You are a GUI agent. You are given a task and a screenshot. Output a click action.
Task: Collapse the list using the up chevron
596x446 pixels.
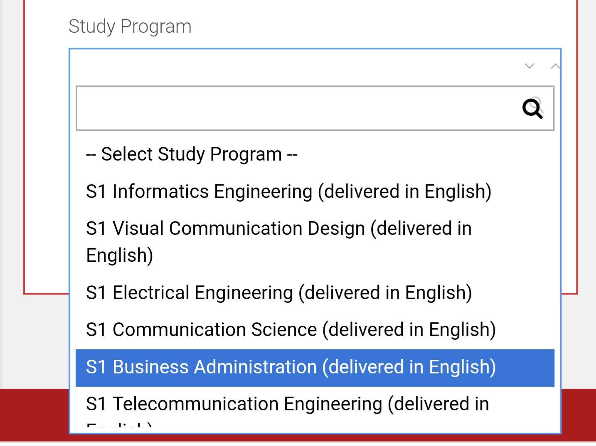click(x=555, y=66)
